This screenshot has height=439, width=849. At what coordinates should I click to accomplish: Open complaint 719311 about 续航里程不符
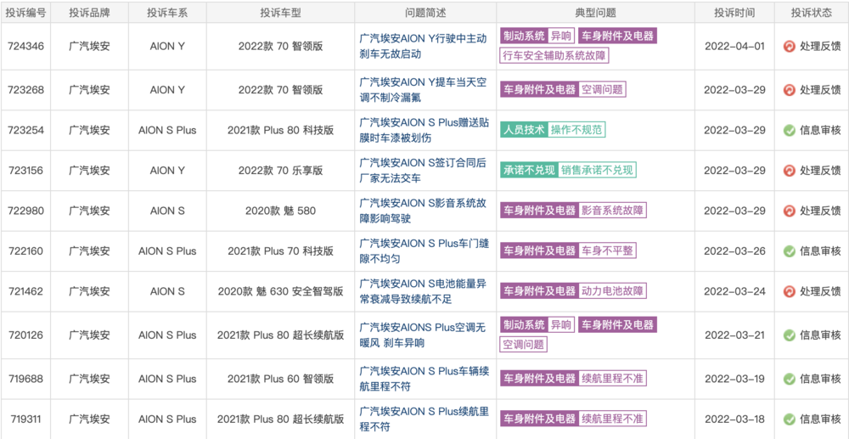point(424,419)
